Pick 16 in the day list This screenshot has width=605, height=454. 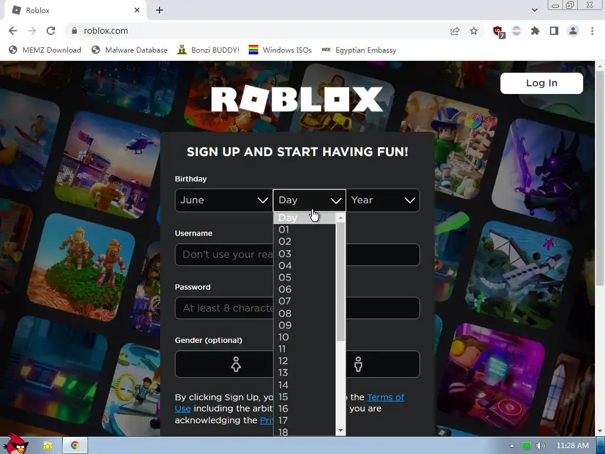pyautogui.click(x=304, y=409)
